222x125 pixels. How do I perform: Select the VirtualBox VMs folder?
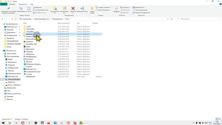point(31,44)
